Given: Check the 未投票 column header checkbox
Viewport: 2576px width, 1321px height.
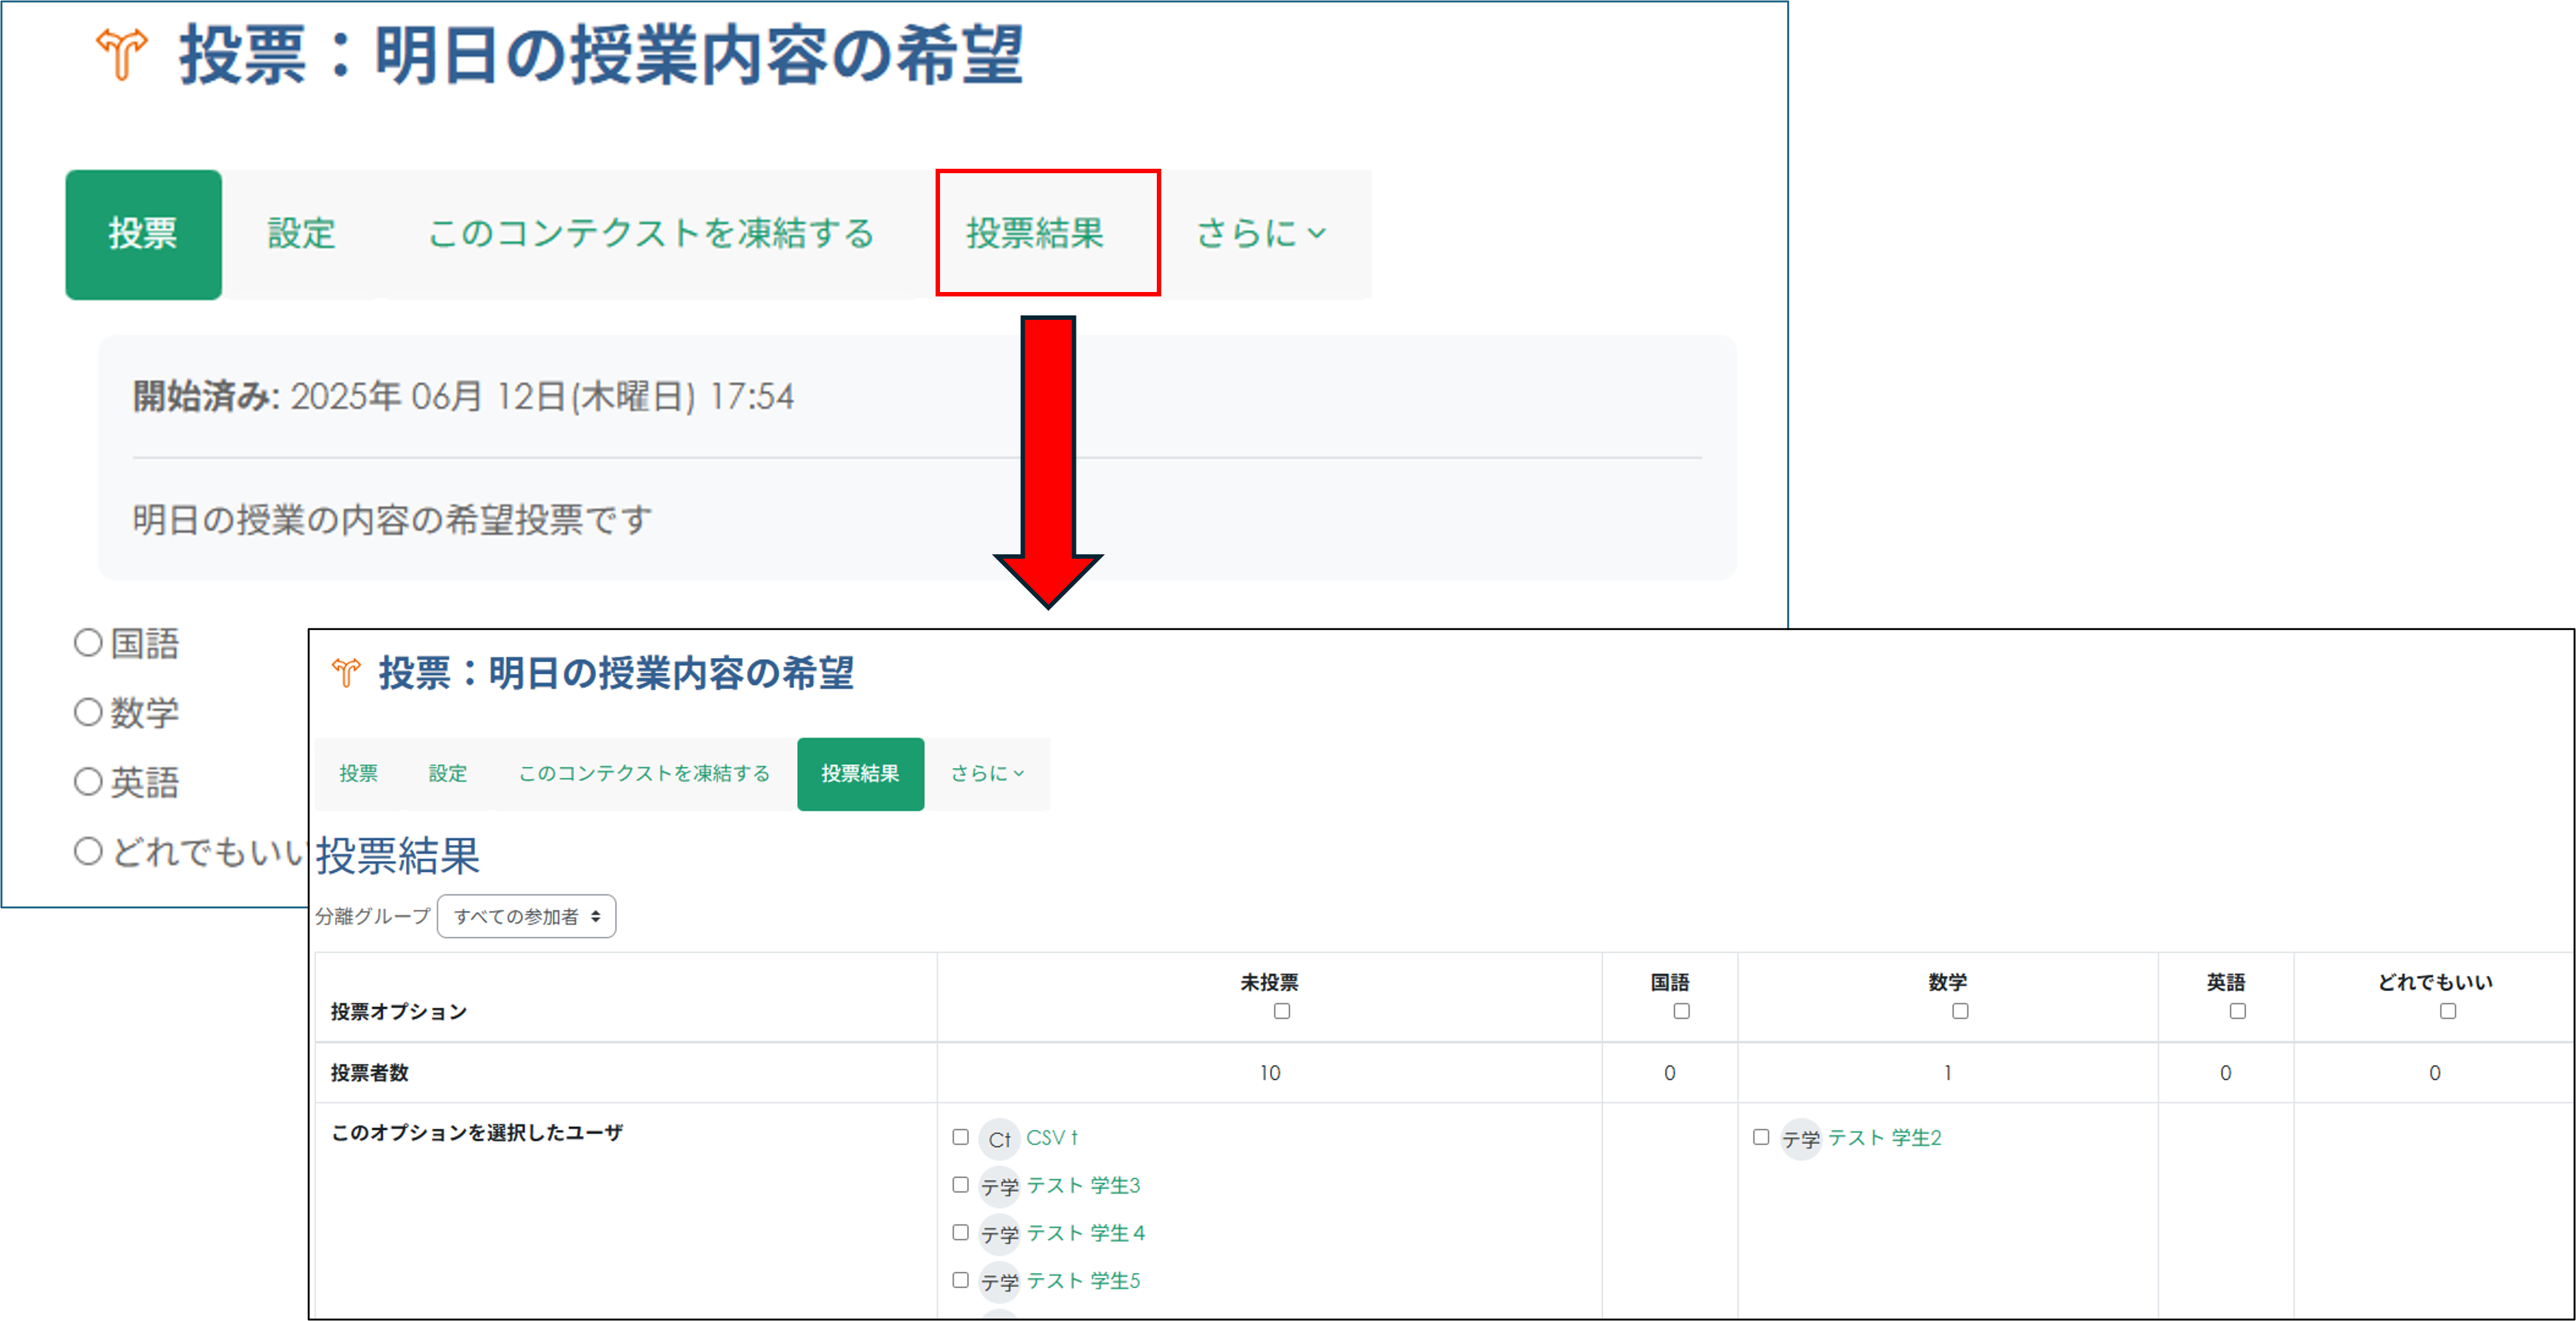Looking at the screenshot, I should click(1281, 1011).
